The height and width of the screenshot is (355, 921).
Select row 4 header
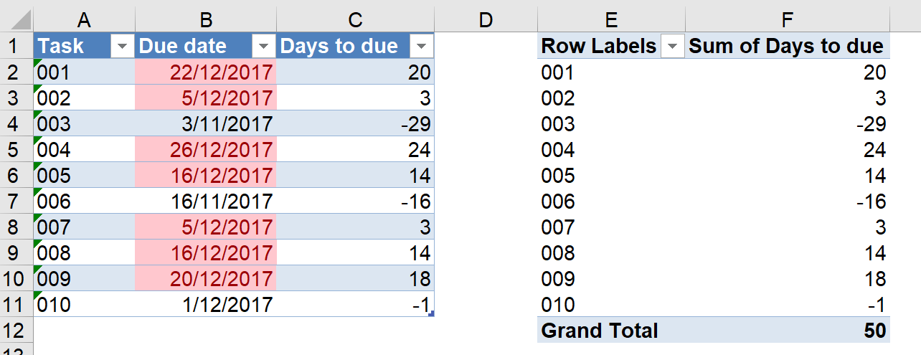[x=16, y=124]
